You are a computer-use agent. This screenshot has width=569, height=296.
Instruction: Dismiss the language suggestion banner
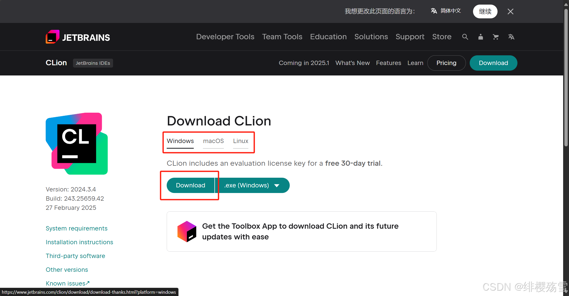510,11
